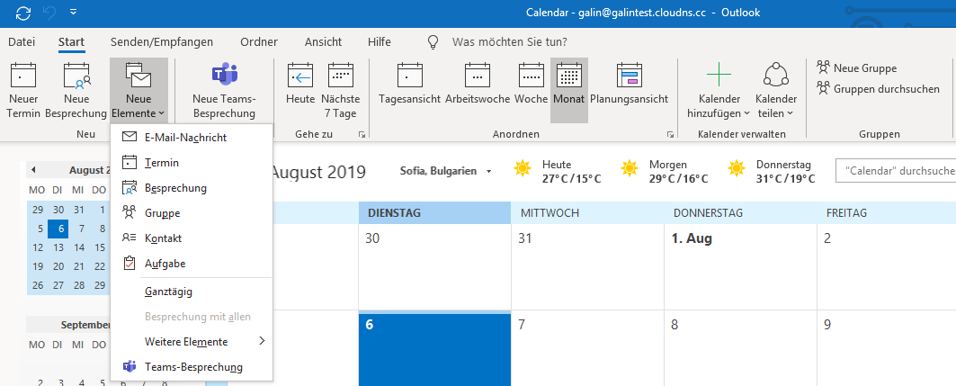Open the quick access toolbar customize arrow

pos(73,13)
